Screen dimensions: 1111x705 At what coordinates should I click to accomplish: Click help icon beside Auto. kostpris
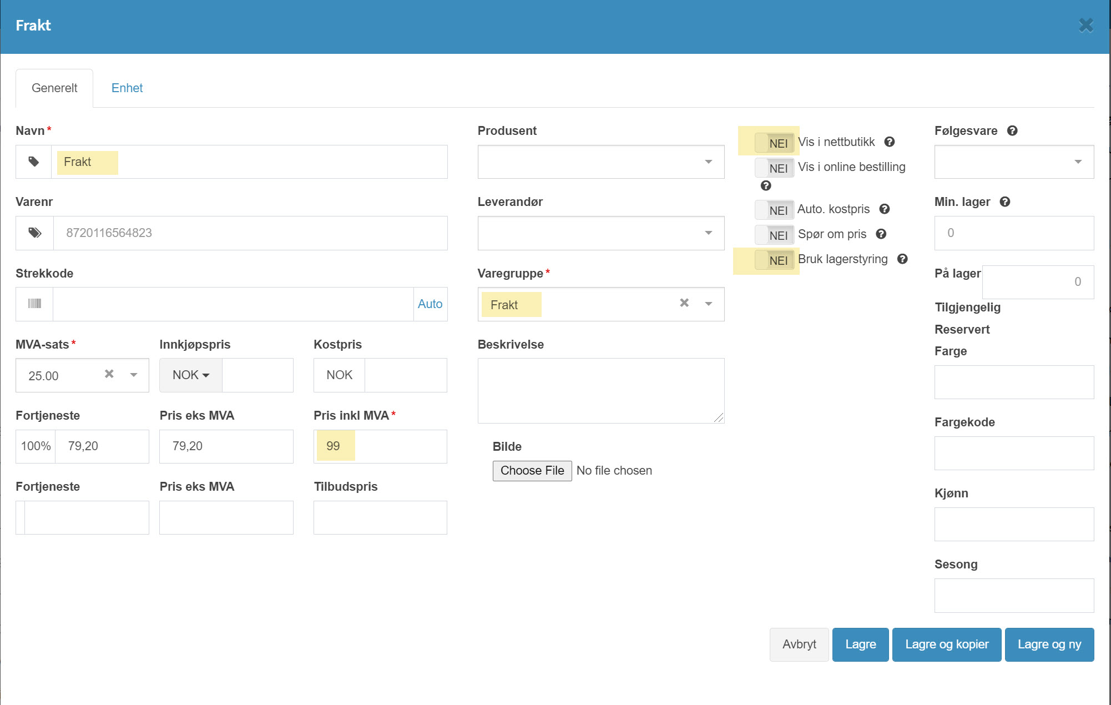[885, 209]
